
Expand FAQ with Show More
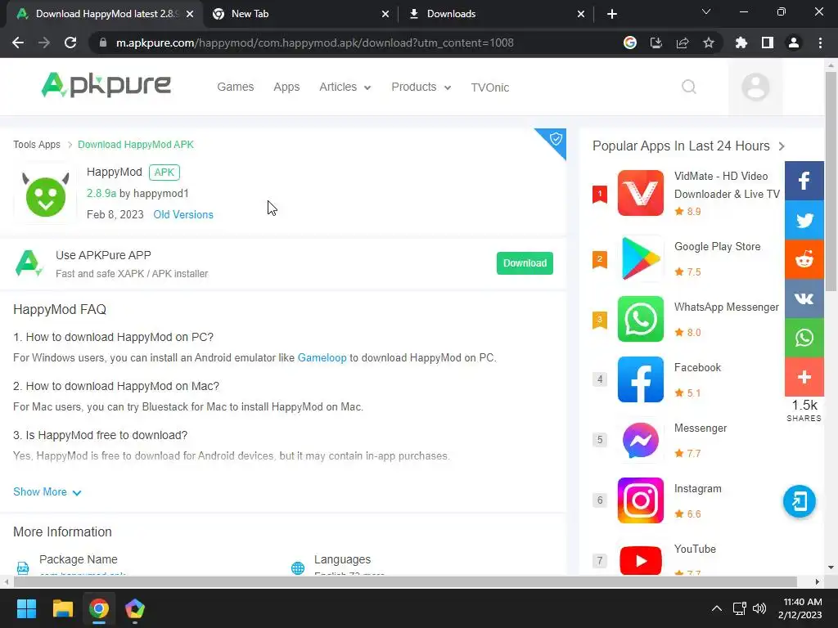47,491
